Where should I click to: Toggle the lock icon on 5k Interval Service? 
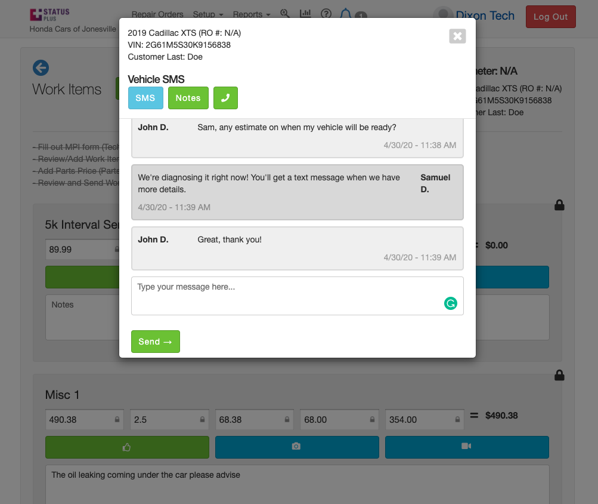click(559, 205)
